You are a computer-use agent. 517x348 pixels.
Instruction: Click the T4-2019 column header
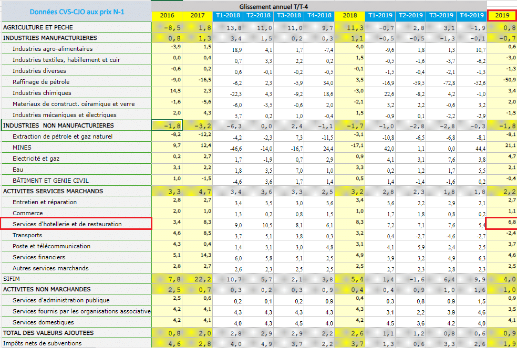click(471, 16)
